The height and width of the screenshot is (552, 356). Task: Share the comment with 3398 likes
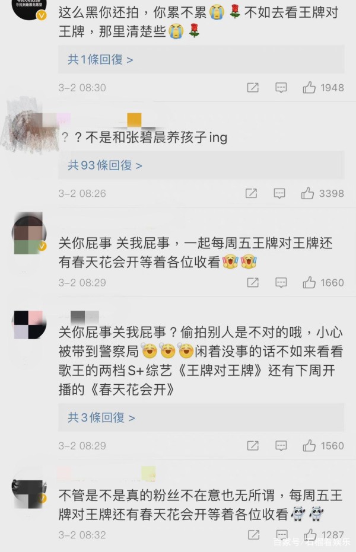point(251,193)
